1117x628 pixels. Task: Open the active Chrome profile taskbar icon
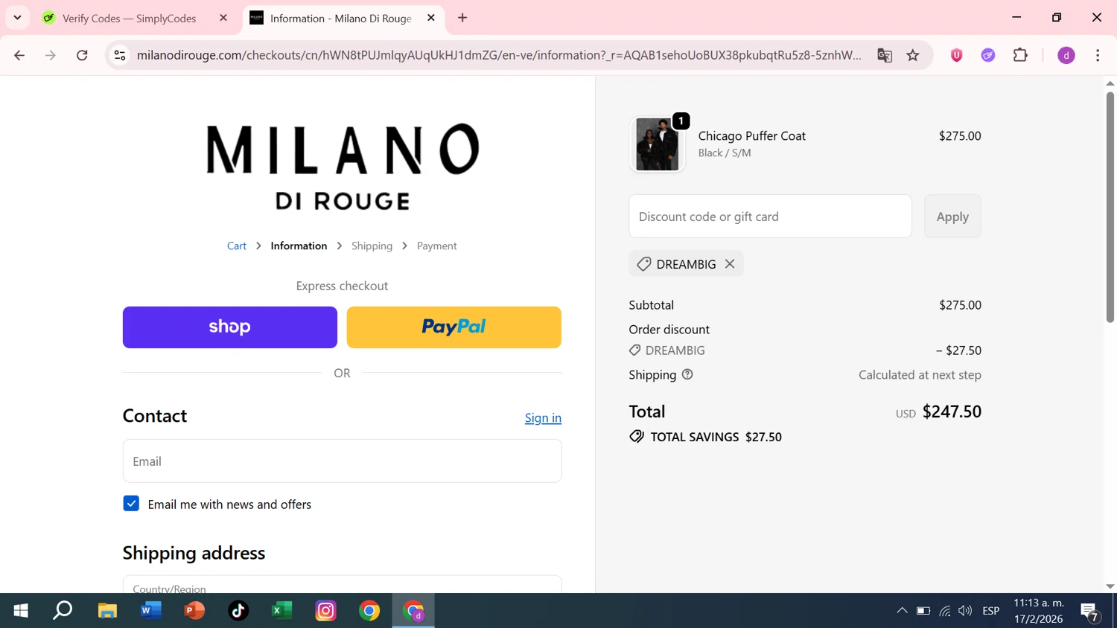click(x=413, y=611)
